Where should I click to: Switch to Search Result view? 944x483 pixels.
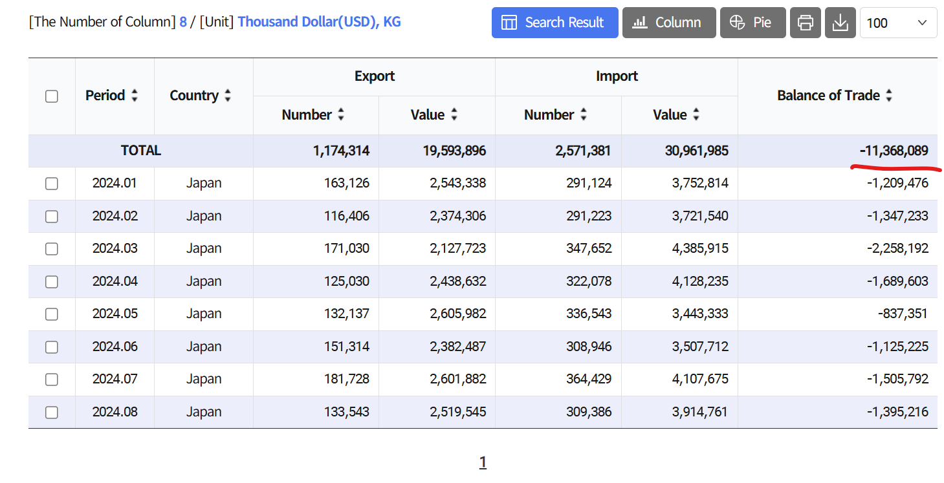(554, 23)
